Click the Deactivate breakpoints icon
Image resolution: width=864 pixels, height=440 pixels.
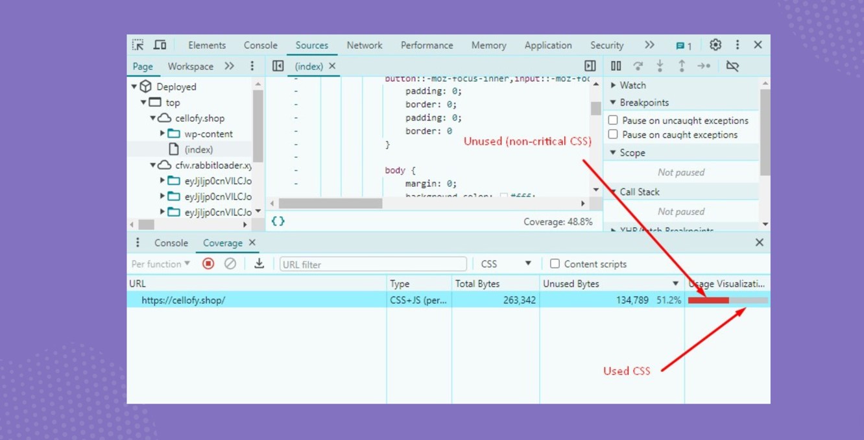pos(732,66)
